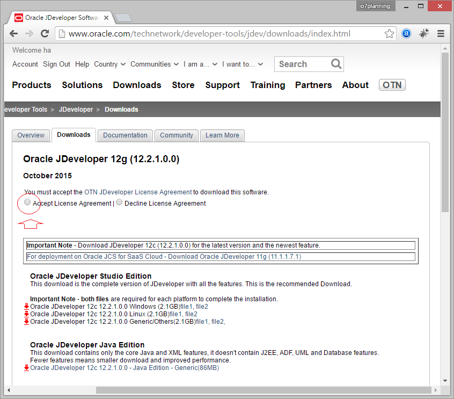Download Windows file2
Screen dimensions: 454x399
[x=202, y=307]
